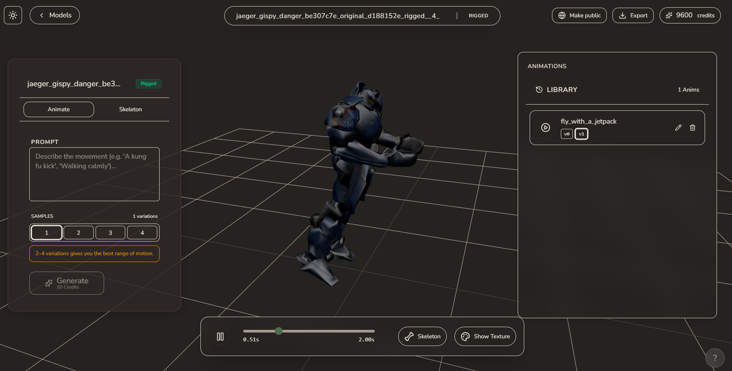Screen dimensions: 732x371
Task: Toggle the light/dark theme sun icon
Action: coord(13,15)
